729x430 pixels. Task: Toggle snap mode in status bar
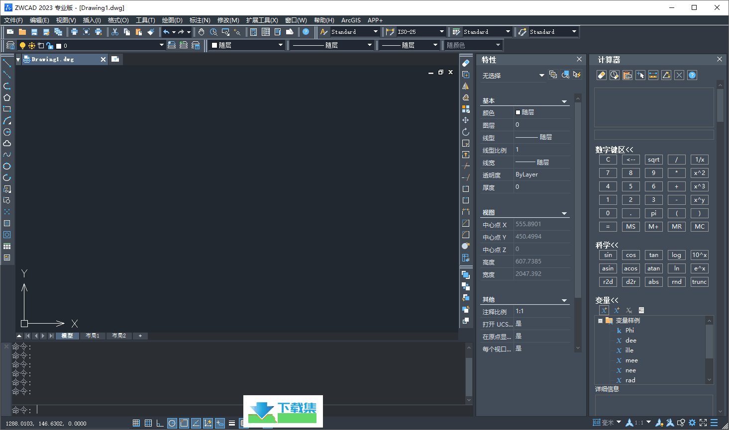[x=136, y=423]
